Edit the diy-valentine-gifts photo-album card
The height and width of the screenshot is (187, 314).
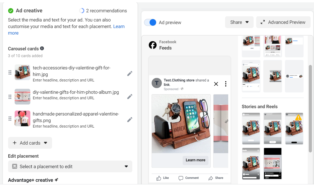[x=130, y=96]
